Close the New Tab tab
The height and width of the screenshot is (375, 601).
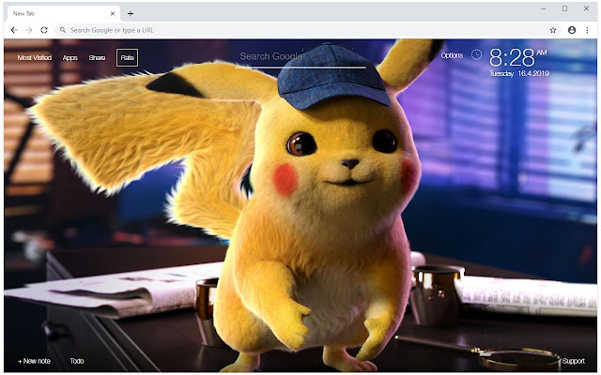pyautogui.click(x=113, y=13)
